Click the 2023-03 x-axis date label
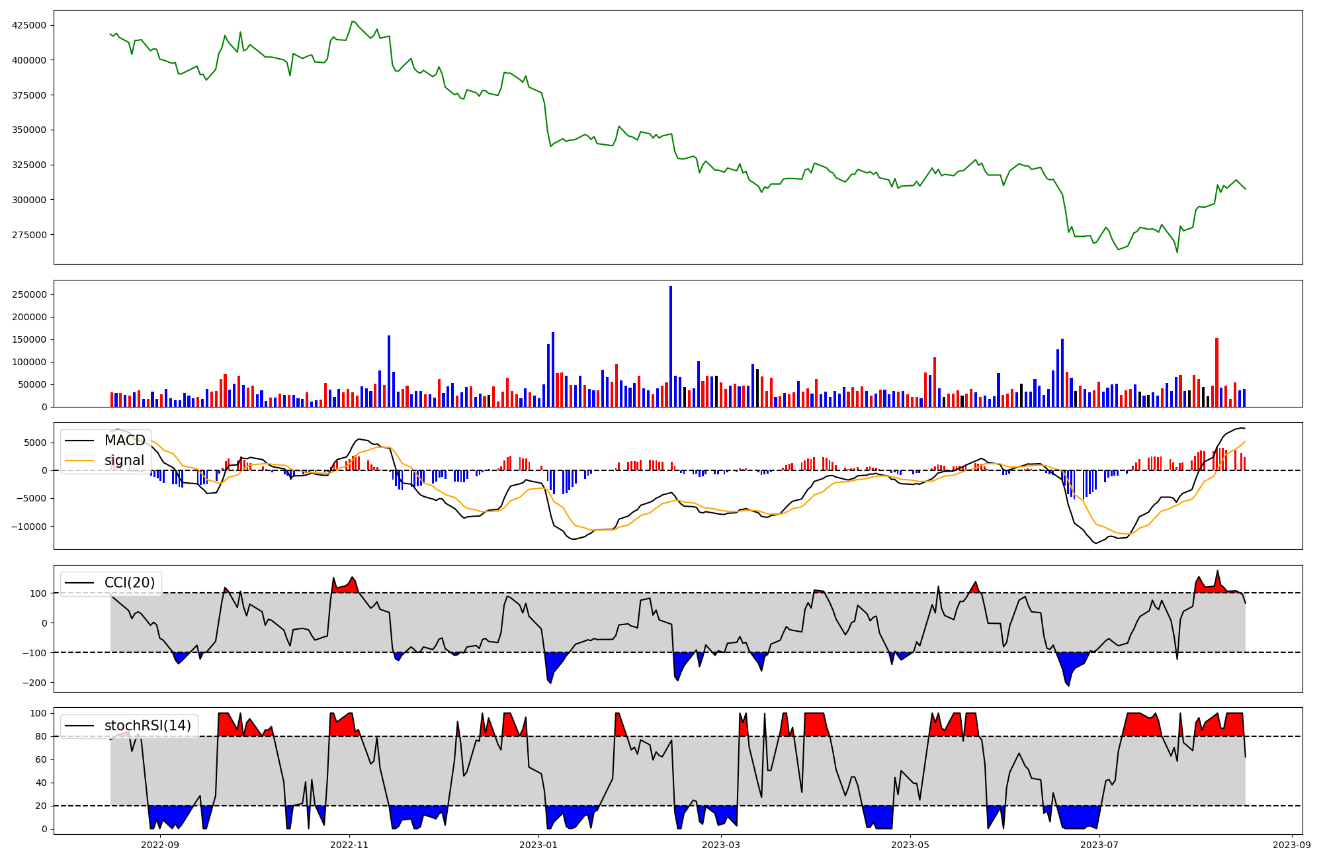Viewport: 1323px width, 860px height. (x=720, y=845)
